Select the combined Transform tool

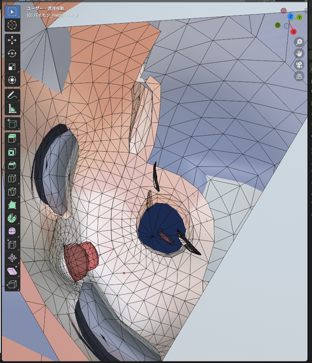click(12, 80)
